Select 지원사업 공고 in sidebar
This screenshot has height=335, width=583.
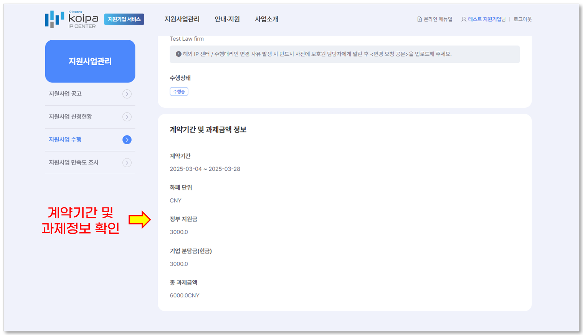(65, 94)
